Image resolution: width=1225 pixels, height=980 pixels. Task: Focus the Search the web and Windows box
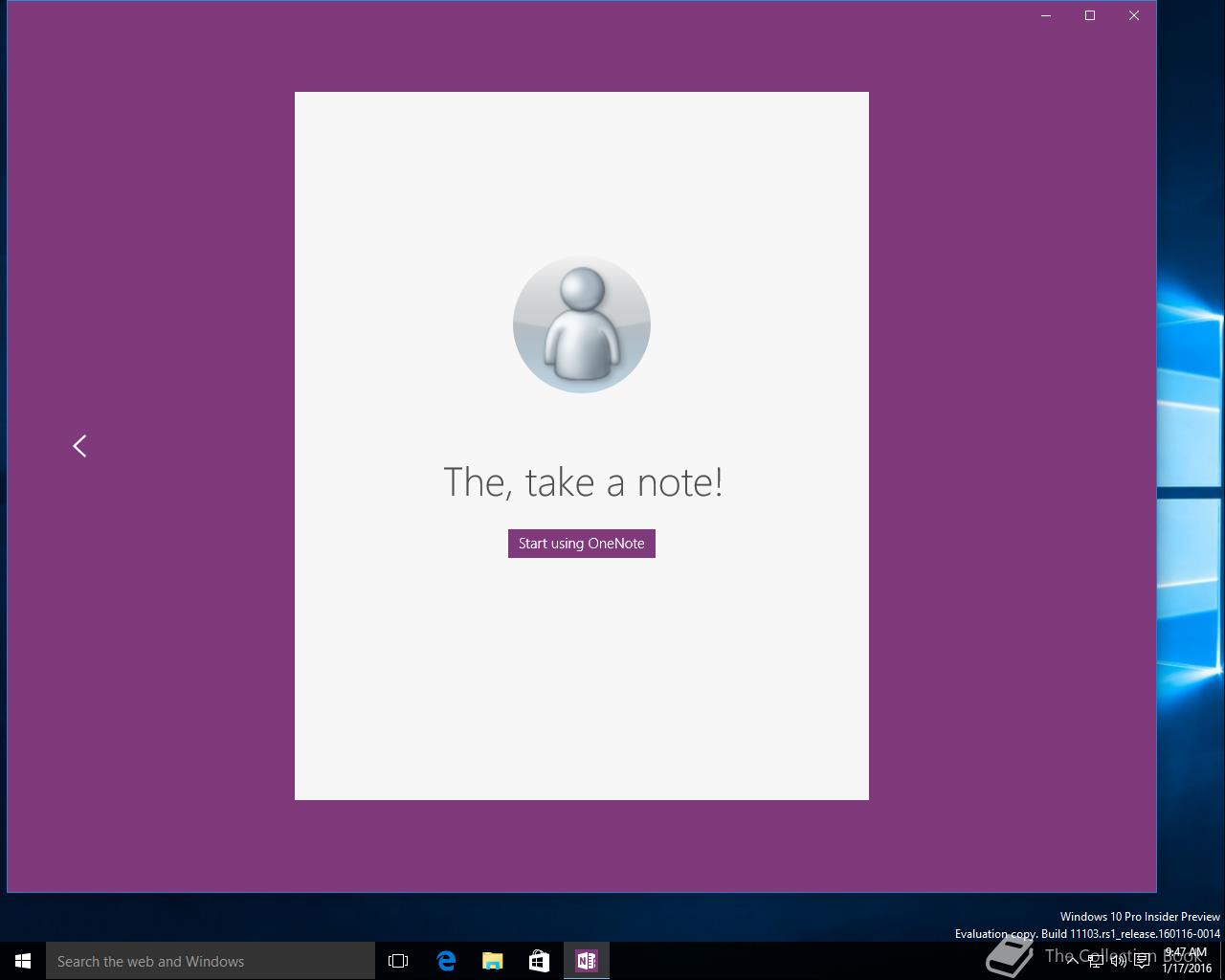coord(211,961)
